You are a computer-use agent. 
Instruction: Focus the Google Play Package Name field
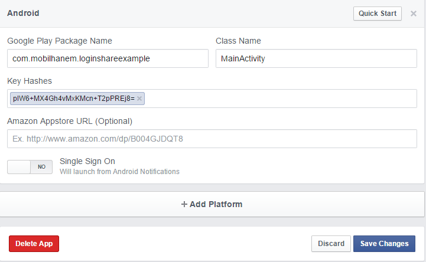click(x=108, y=58)
